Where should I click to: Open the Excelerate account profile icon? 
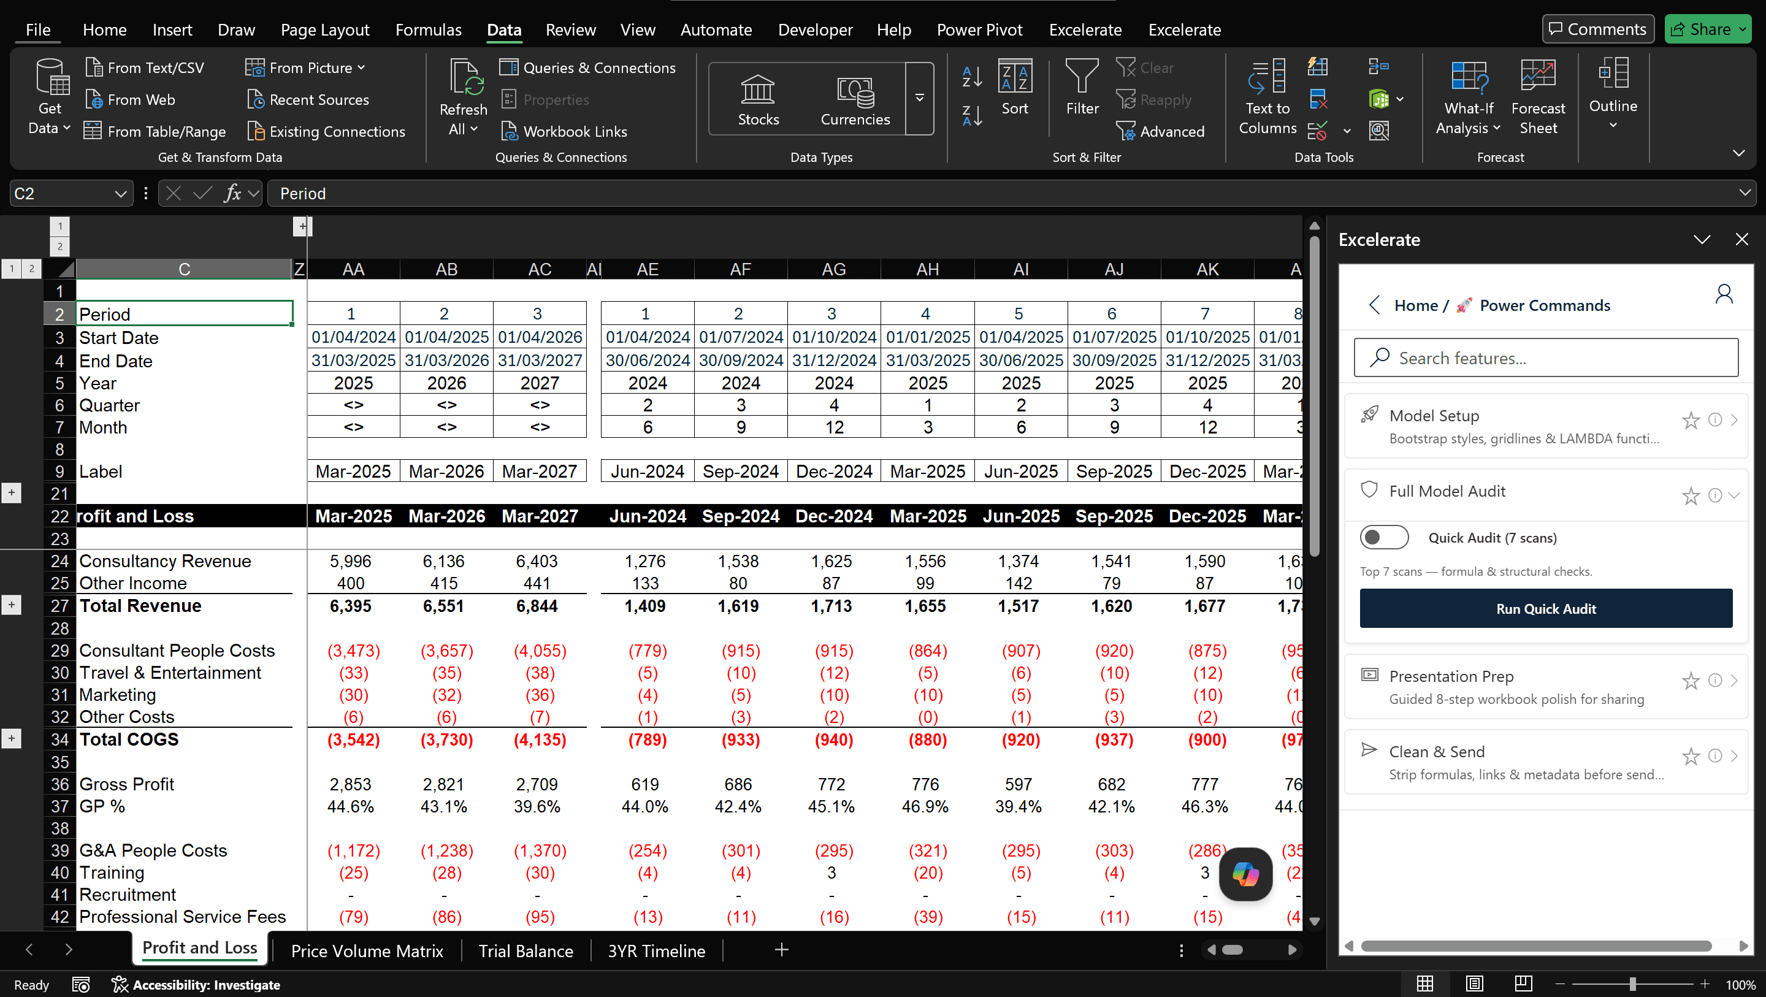click(x=1724, y=294)
